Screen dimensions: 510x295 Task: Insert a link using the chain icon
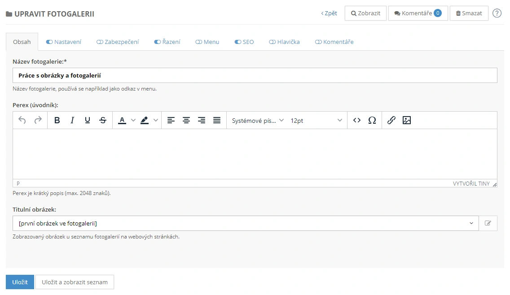click(391, 120)
